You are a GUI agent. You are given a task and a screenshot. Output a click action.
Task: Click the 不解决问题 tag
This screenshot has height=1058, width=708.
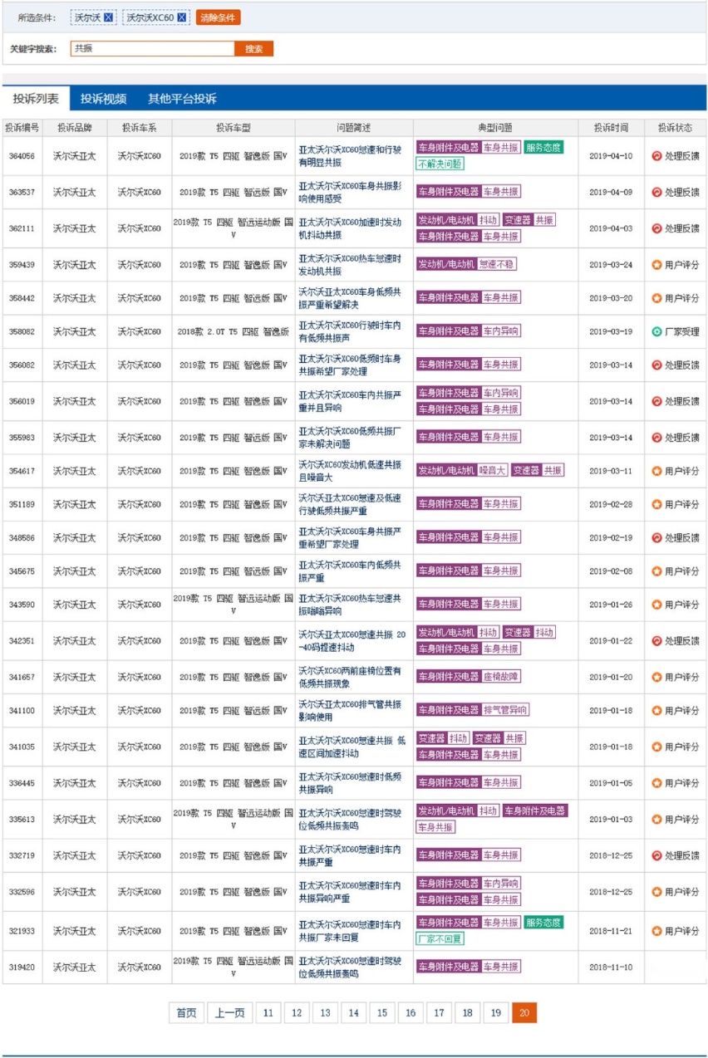click(440, 164)
